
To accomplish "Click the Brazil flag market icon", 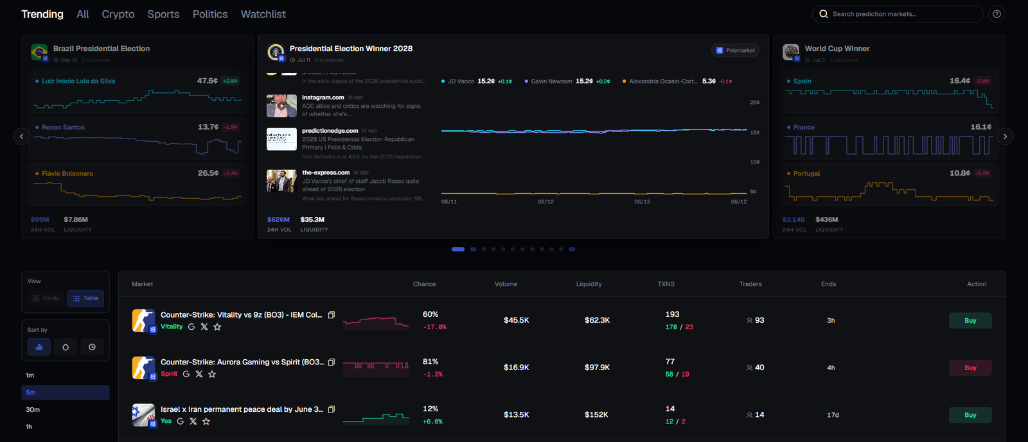I will pyautogui.click(x=39, y=53).
